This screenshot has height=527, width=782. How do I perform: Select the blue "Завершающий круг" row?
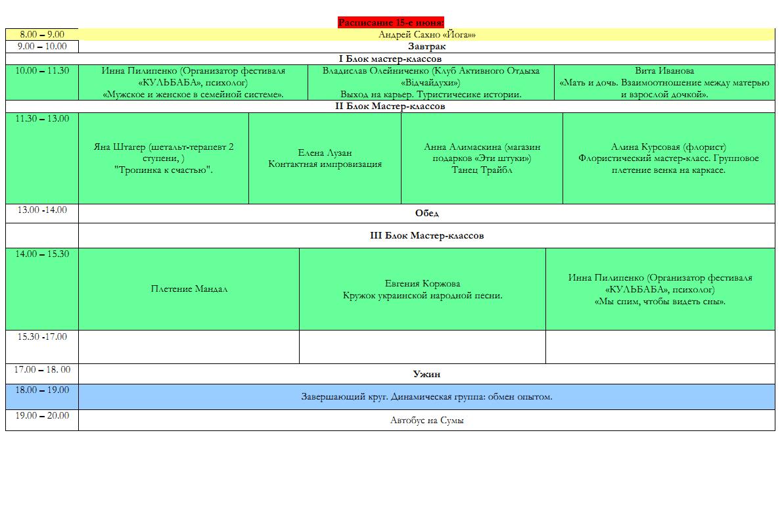[426, 397]
